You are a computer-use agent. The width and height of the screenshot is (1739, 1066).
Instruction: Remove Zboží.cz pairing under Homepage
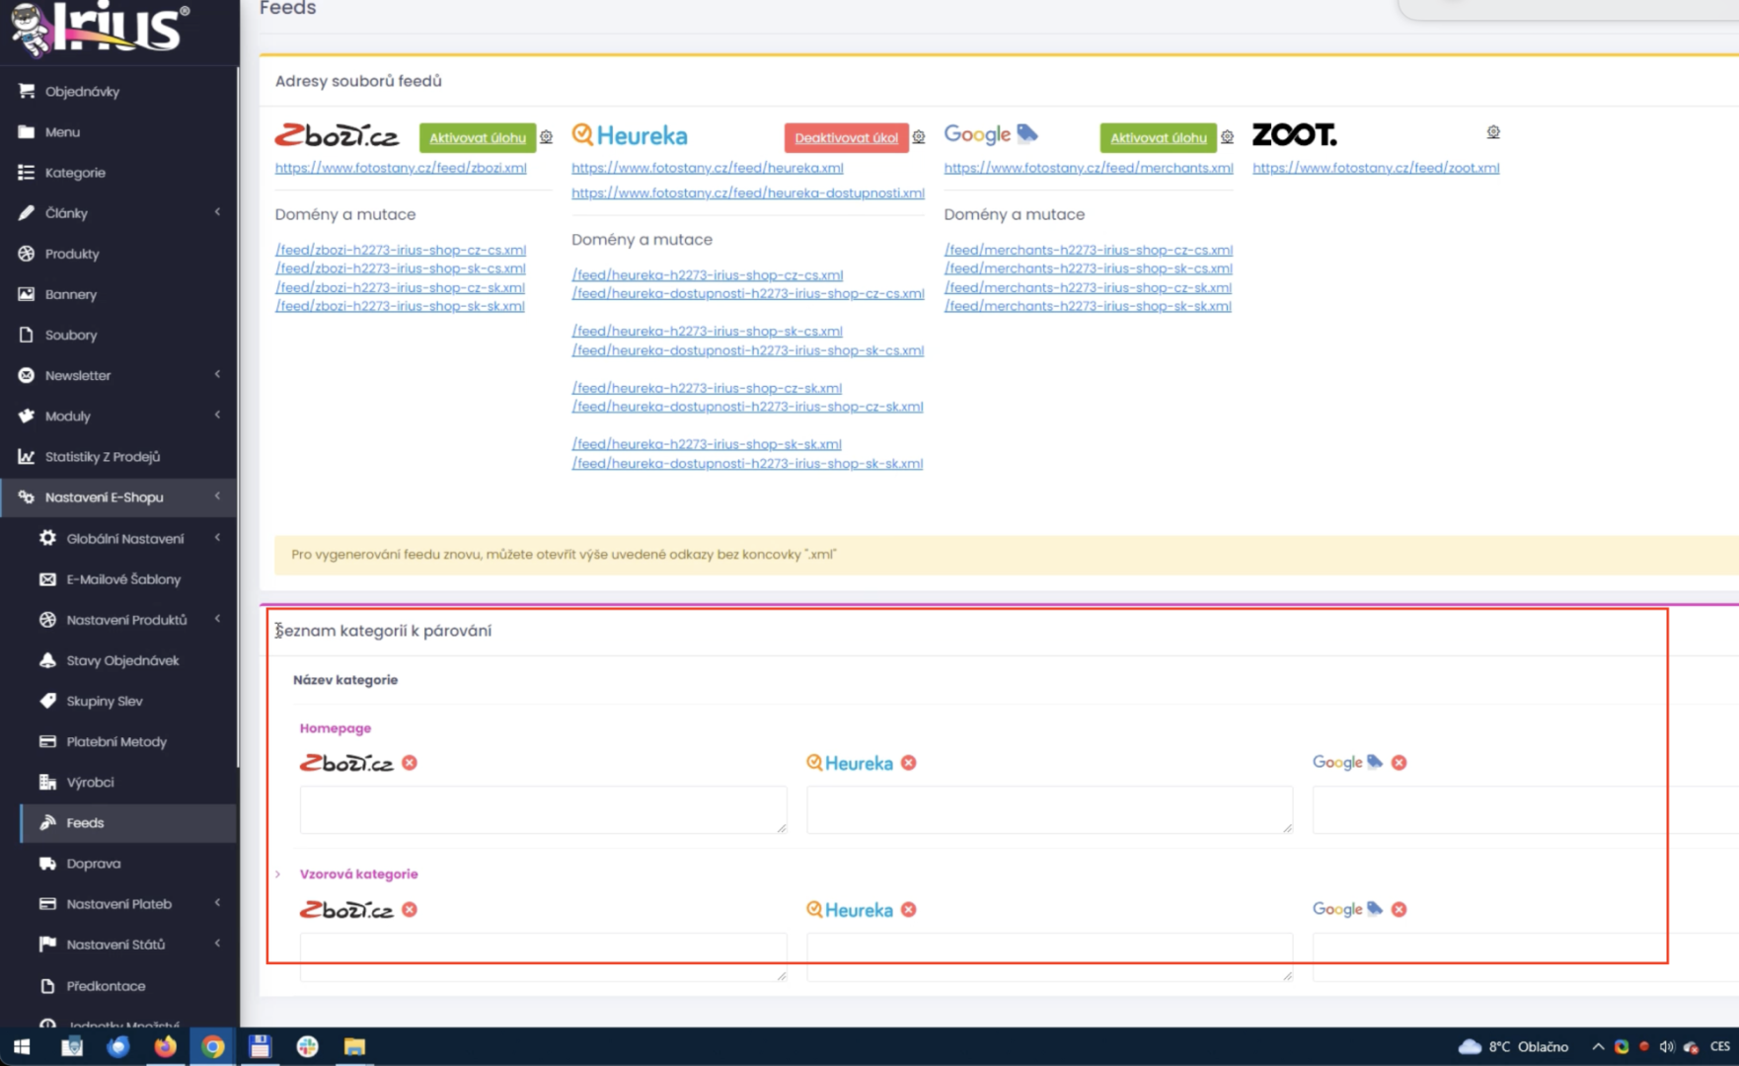410,763
